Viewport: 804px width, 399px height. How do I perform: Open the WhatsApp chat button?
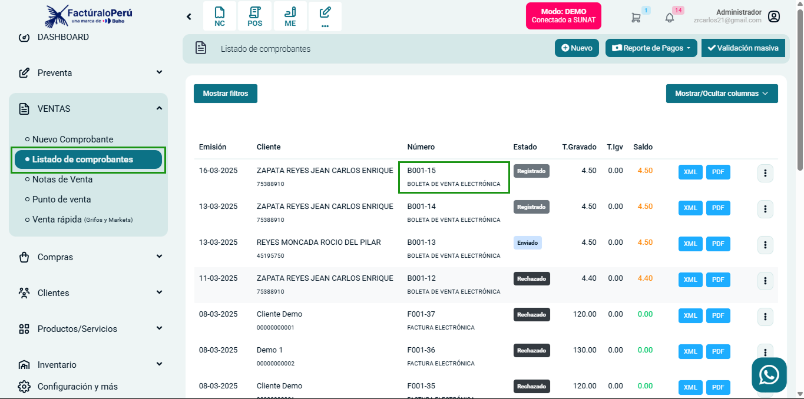pyautogui.click(x=769, y=375)
